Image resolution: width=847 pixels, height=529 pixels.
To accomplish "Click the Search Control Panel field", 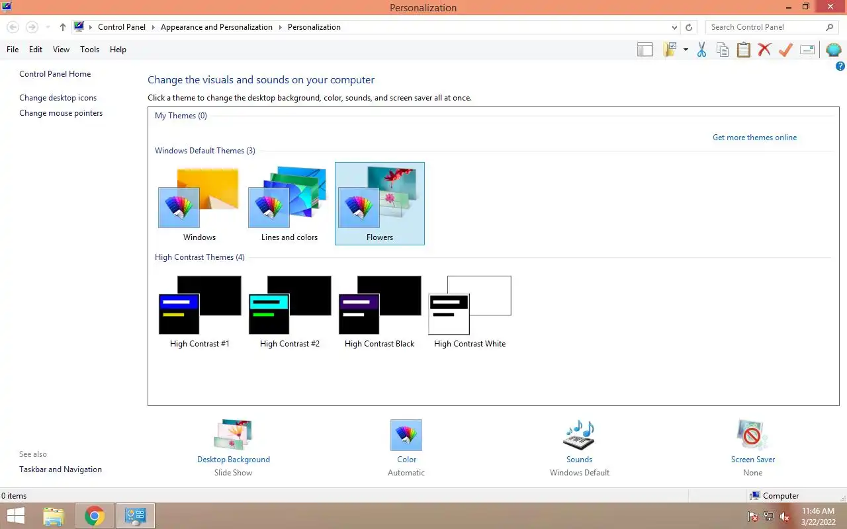I will tap(772, 27).
